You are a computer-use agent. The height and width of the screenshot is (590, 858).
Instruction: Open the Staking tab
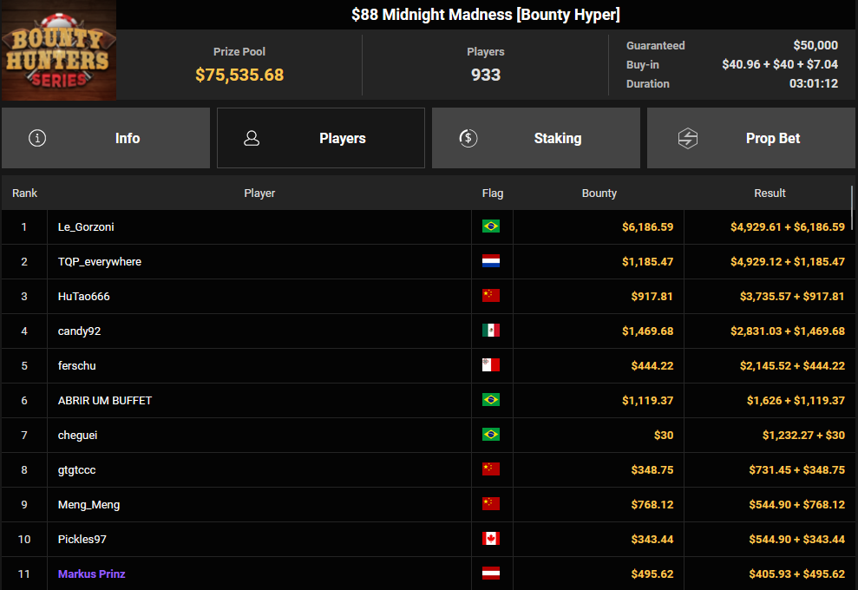[536, 138]
